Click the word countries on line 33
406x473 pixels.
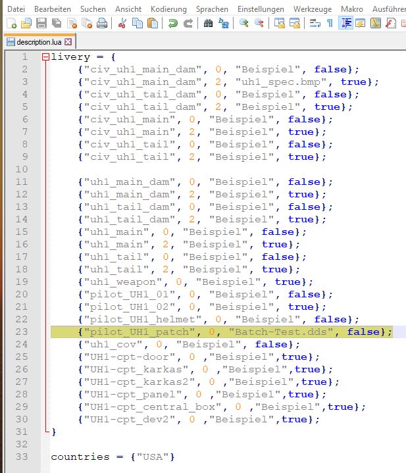[x=80, y=457]
